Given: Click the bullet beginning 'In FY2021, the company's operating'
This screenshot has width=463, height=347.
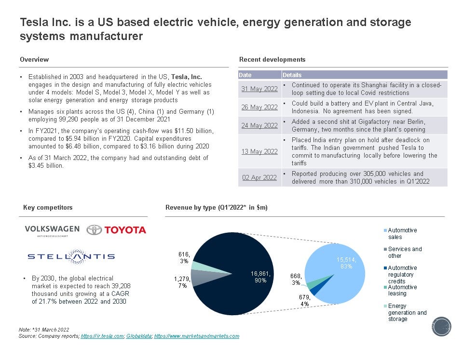Looking at the screenshot, I should [x=121, y=138].
